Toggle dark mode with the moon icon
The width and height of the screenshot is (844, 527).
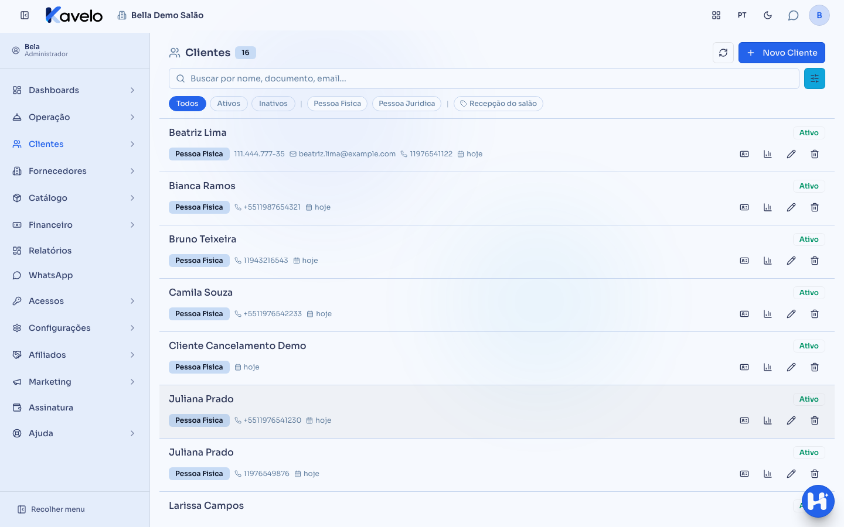click(768, 15)
